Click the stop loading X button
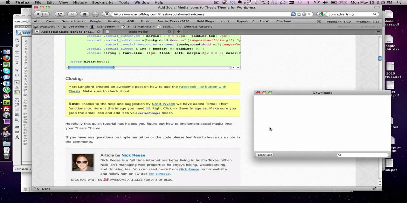 tap(72, 14)
